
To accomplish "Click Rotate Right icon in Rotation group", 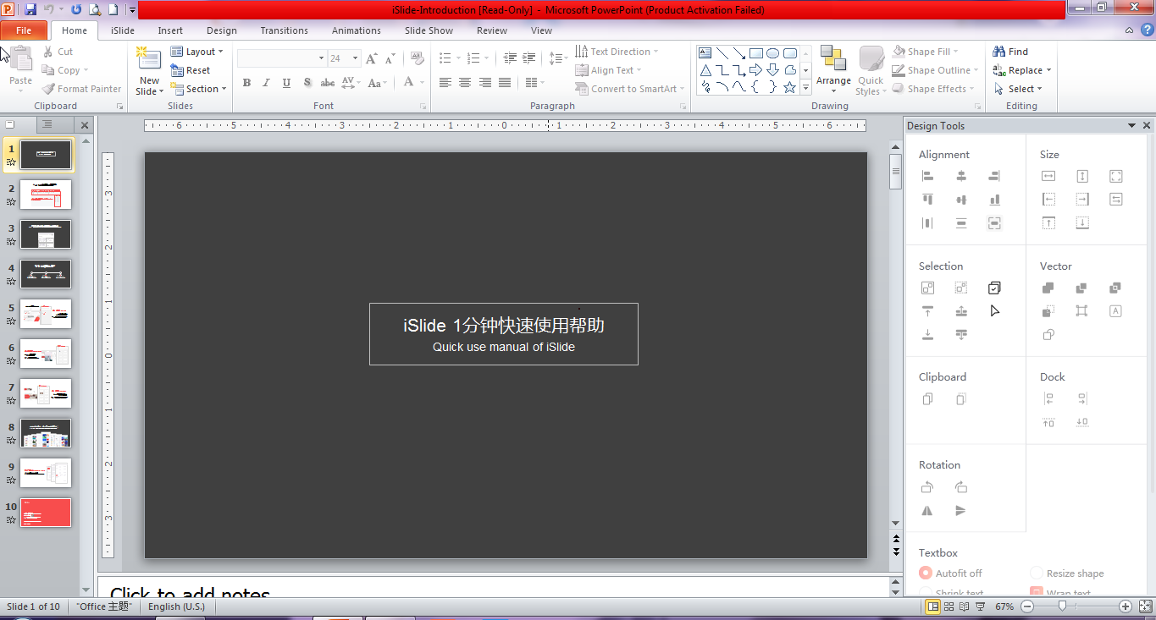I will click(x=960, y=487).
